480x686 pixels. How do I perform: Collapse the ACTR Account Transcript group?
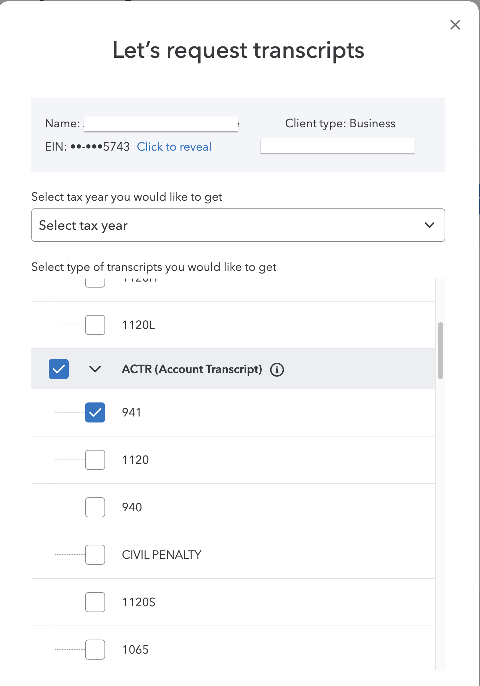coord(95,369)
